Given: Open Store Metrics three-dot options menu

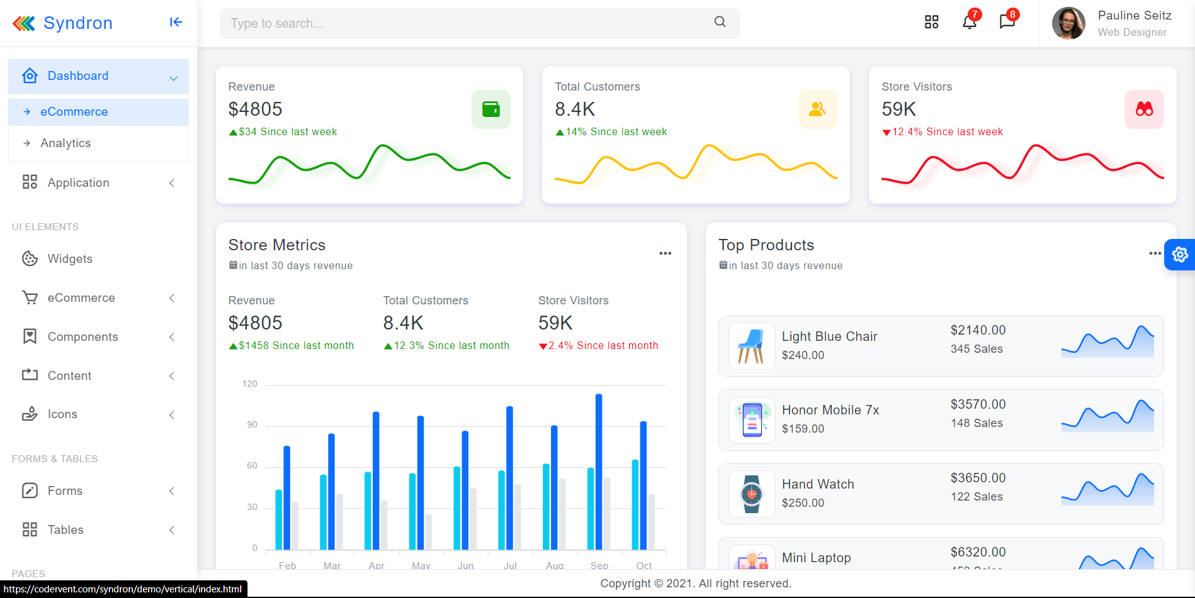Looking at the screenshot, I should (x=665, y=253).
